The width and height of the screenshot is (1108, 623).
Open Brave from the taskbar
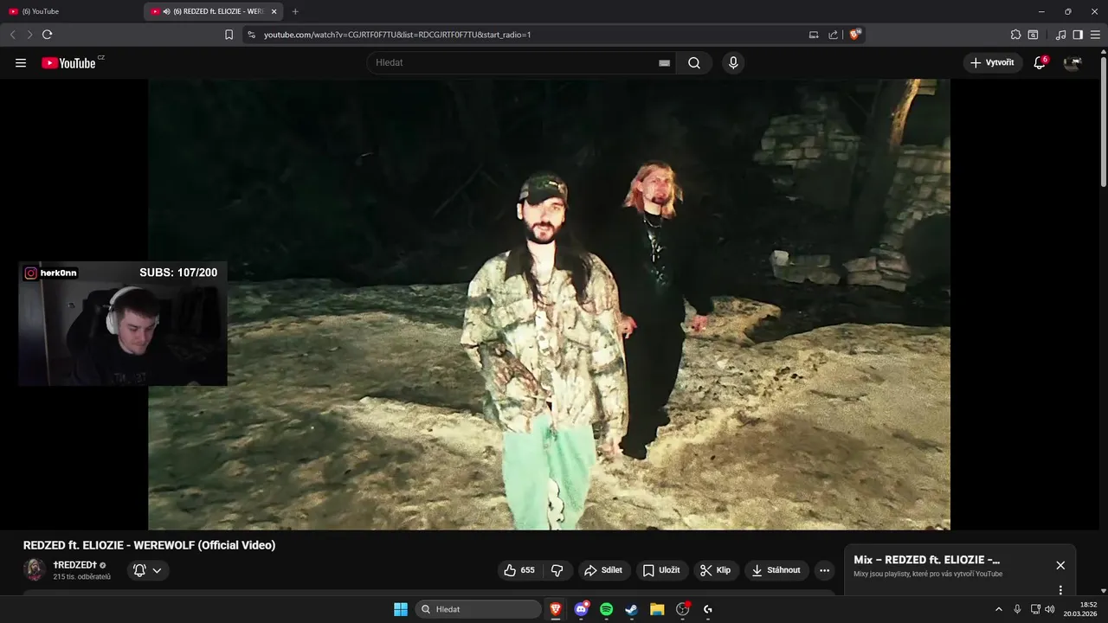(556, 609)
